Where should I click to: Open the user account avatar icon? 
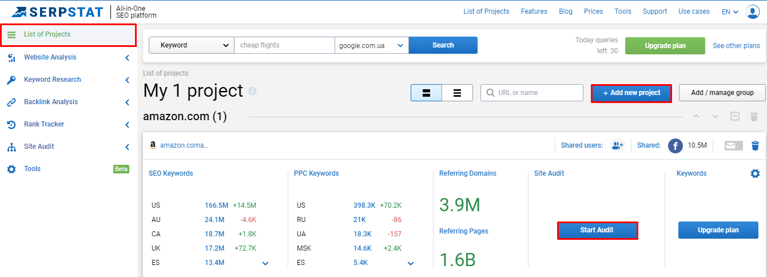point(753,11)
